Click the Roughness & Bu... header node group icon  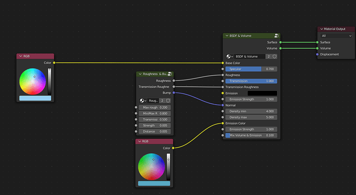pos(170,74)
